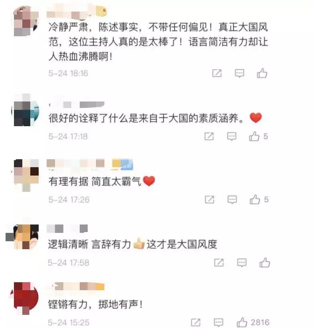Screen dimensions: 314x328
Task: Repost the 5-24 18:16 comment
Action: point(217,73)
